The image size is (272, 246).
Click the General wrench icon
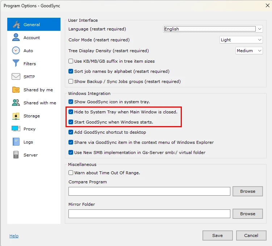(x=16, y=25)
